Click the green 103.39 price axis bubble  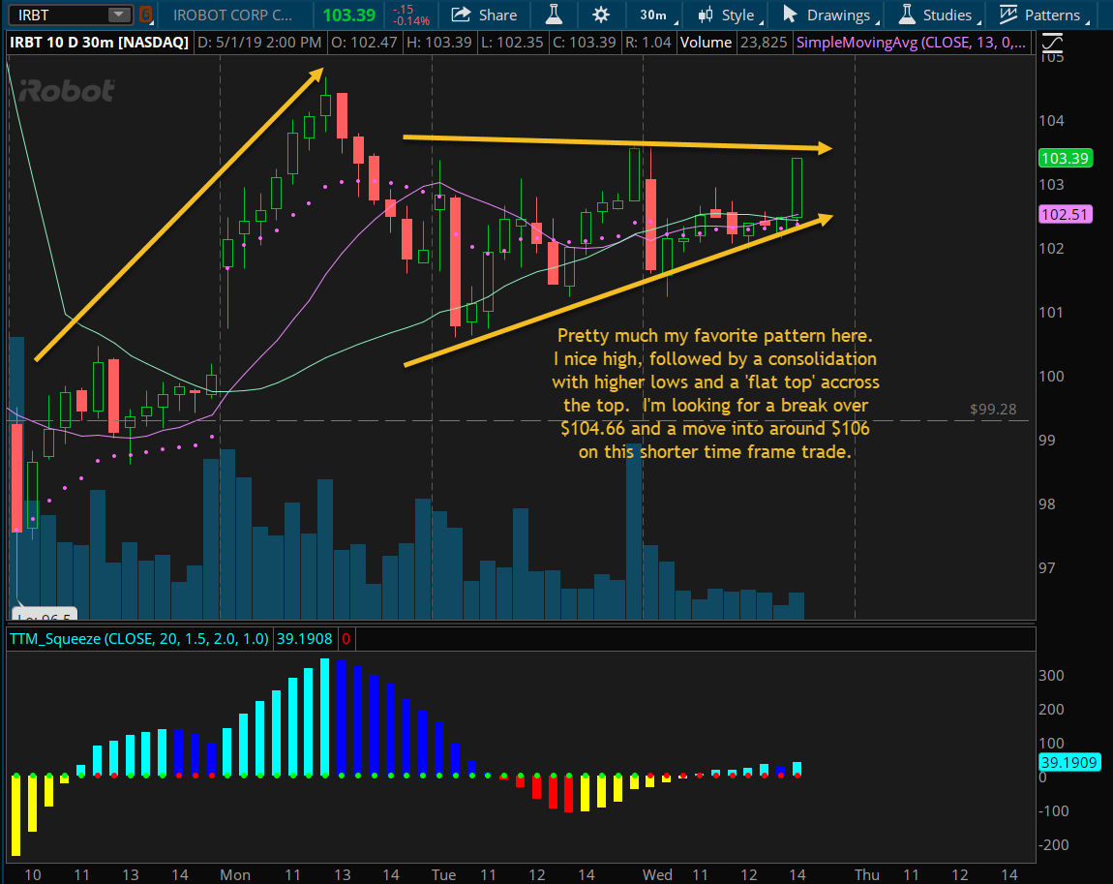(1065, 158)
